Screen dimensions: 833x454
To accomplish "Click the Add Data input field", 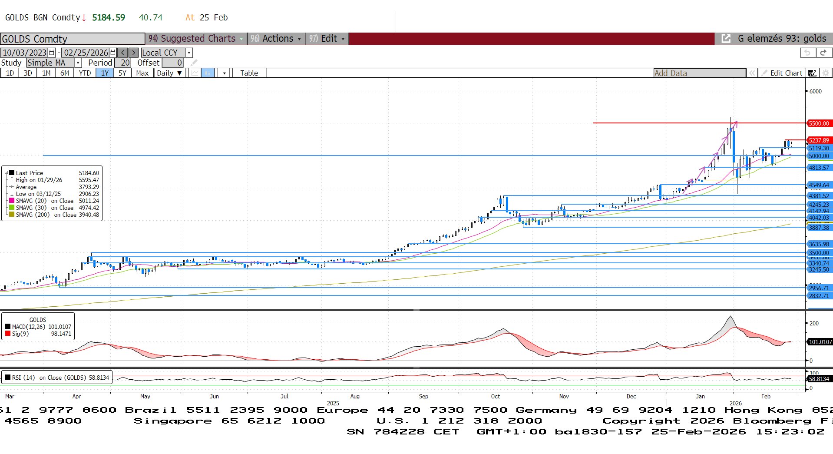I will (x=699, y=73).
